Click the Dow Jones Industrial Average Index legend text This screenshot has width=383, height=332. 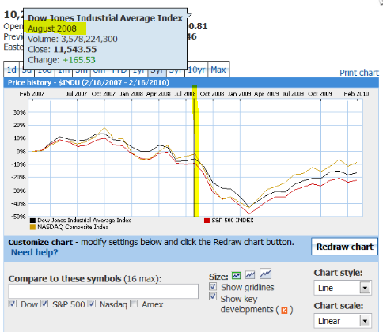point(84,221)
